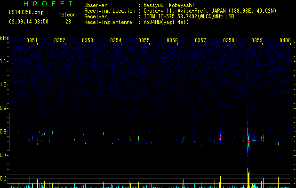The width and height of the screenshot is (296, 188).
Task: Click the tallest yellow intensity spike before 0359
Action: [248, 178]
